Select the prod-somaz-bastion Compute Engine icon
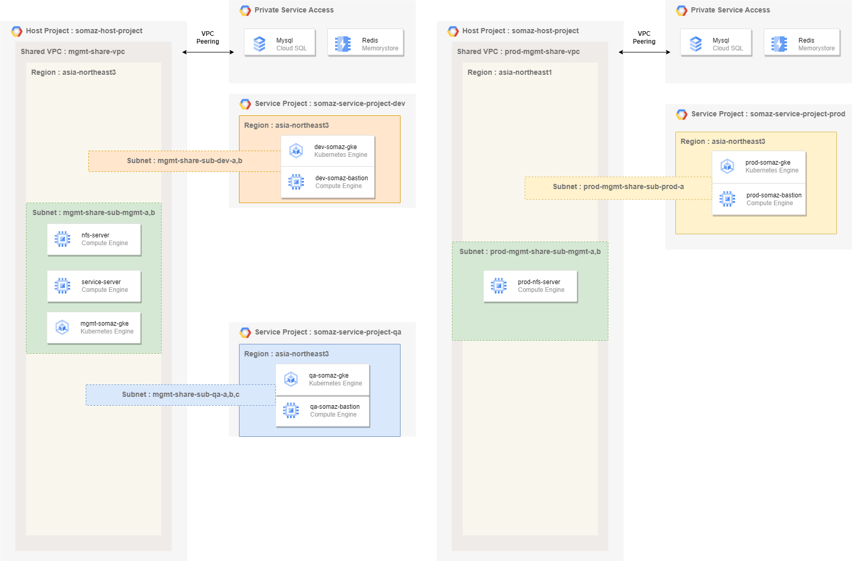 727,199
